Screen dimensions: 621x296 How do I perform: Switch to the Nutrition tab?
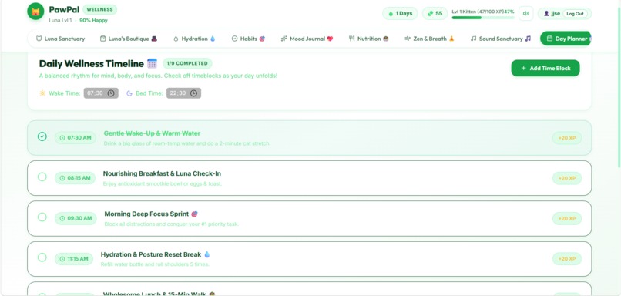369,39
